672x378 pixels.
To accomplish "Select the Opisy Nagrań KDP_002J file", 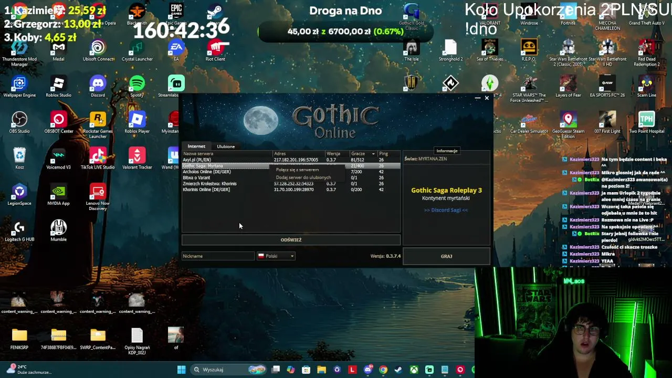I will coord(137,342).
